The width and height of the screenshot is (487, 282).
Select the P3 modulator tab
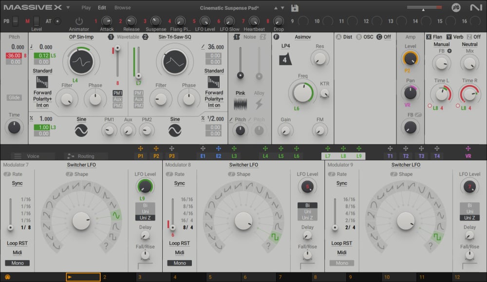[172, 156]
